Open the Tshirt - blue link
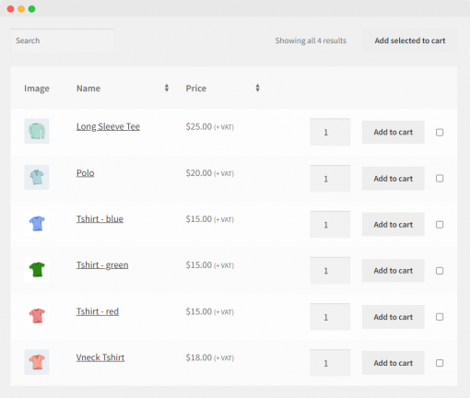470x398 pixels. [100, 219]
